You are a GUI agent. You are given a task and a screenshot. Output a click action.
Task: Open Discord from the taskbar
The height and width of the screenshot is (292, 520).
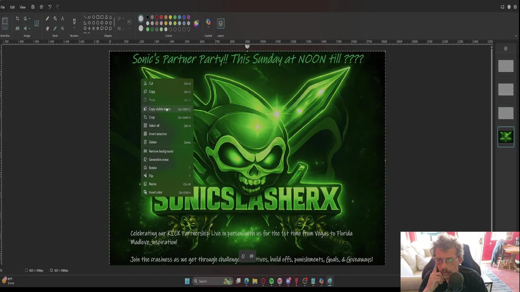(x=288, y=281)
